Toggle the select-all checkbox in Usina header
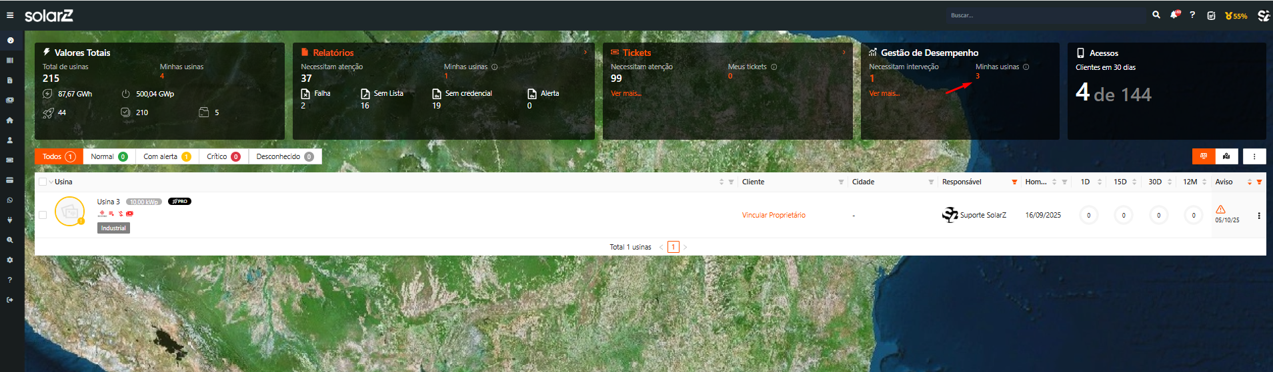 click(43, 182)
